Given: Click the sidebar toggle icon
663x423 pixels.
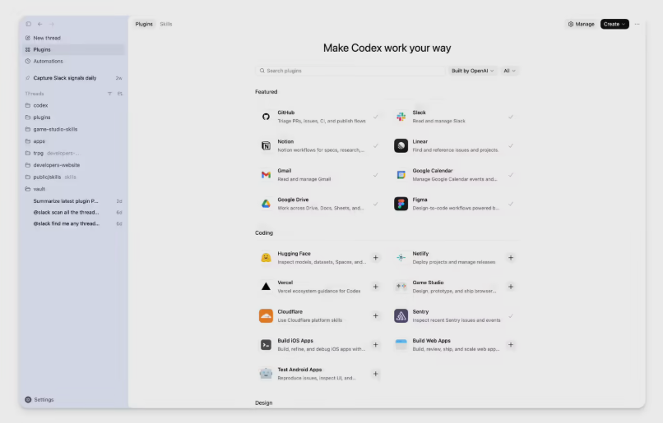Looking at the screenshot, I should (29, 24).
